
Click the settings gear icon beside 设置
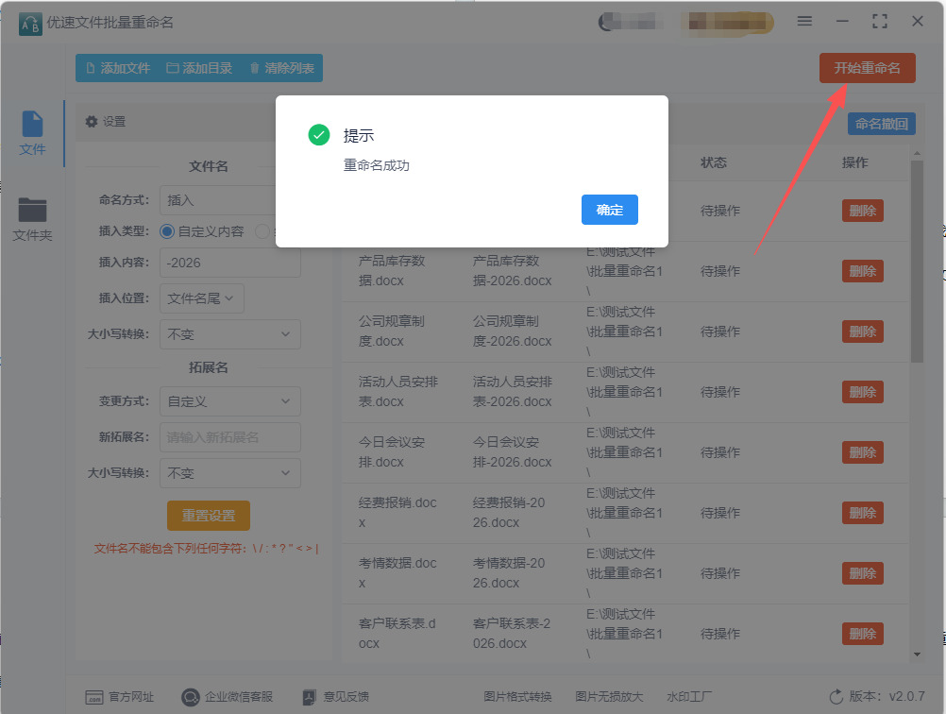91,121
